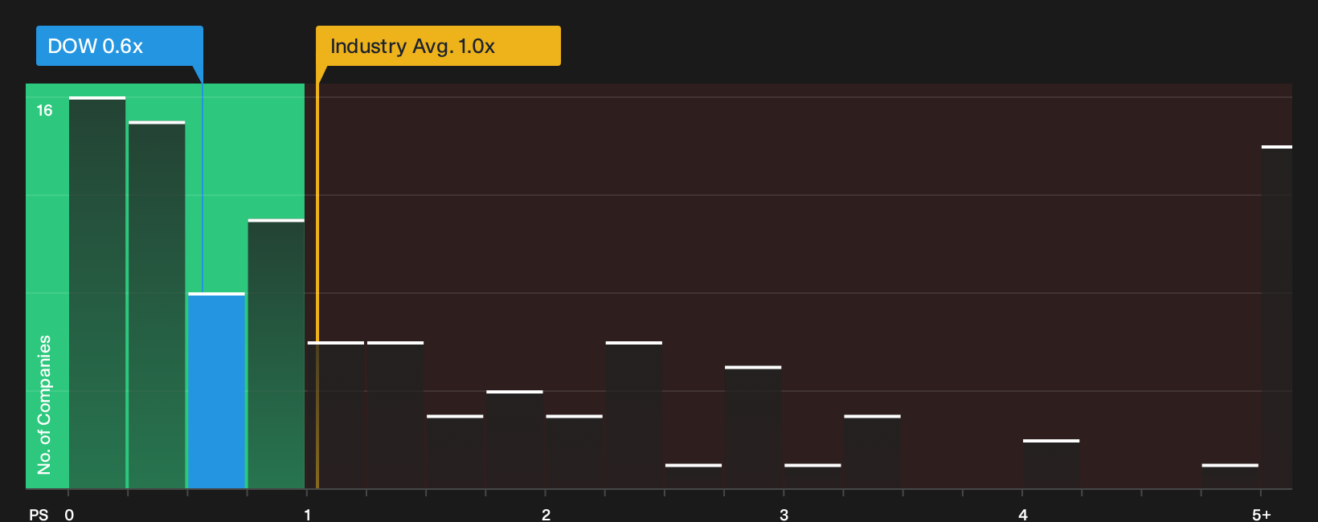Click the x-axis tick label '3'
Viewport: 1318px width, 522px height.
[x=784, y=515]
